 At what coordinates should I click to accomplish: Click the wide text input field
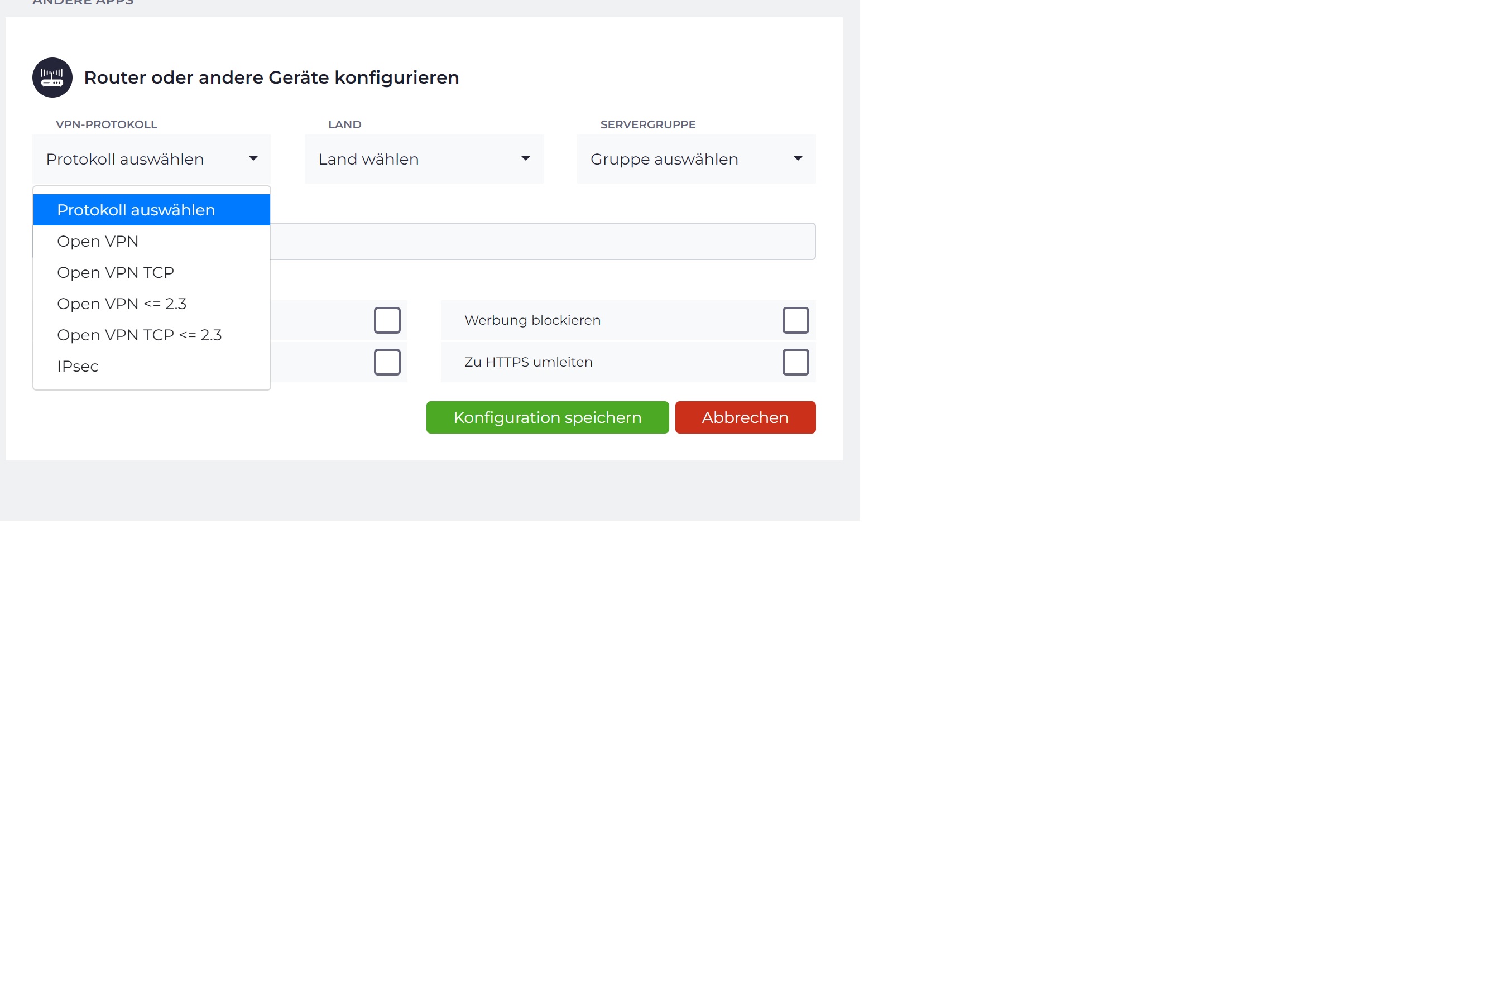tap(543, 241)
